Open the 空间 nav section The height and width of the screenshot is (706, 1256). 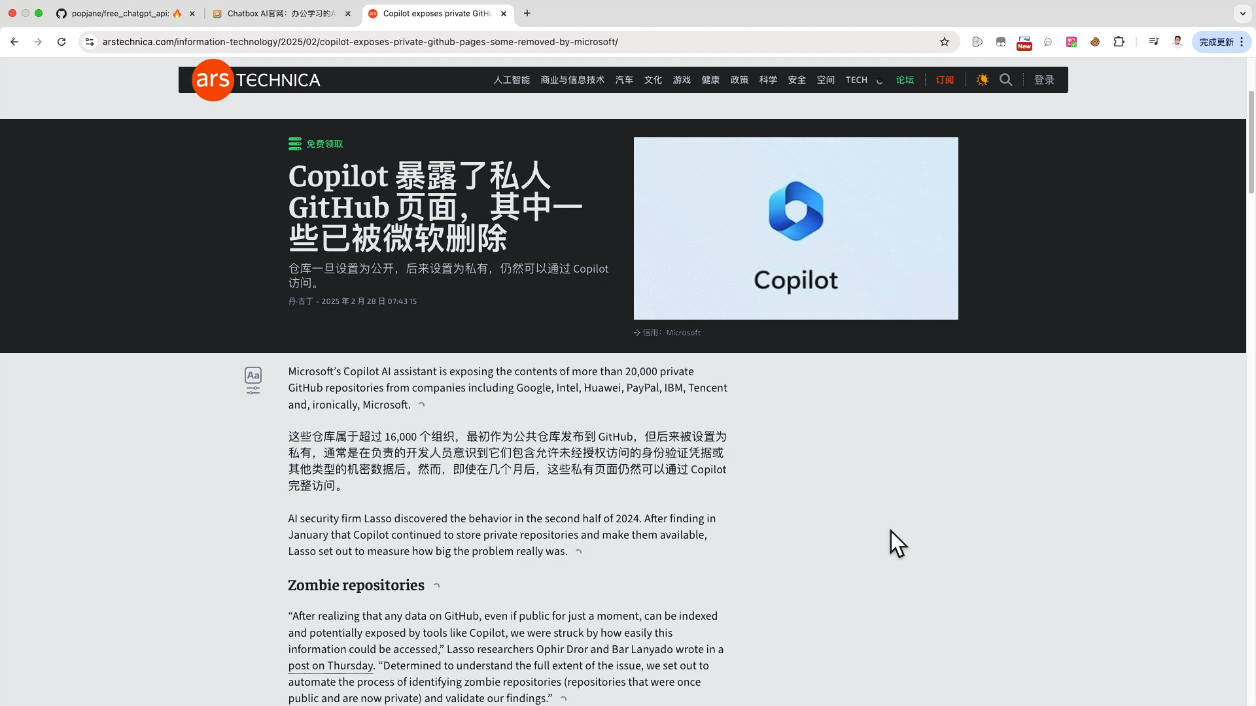[826, 80]
